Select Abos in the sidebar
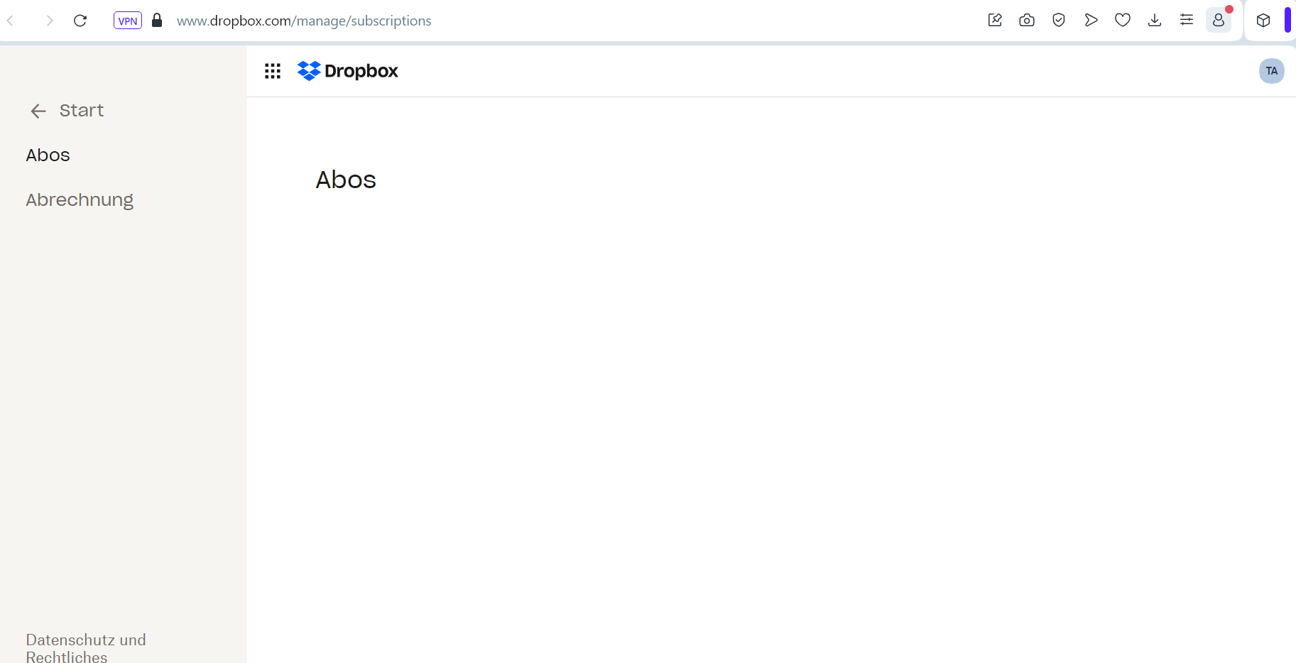The image size is (1296, 663). [x=48, y=155]
